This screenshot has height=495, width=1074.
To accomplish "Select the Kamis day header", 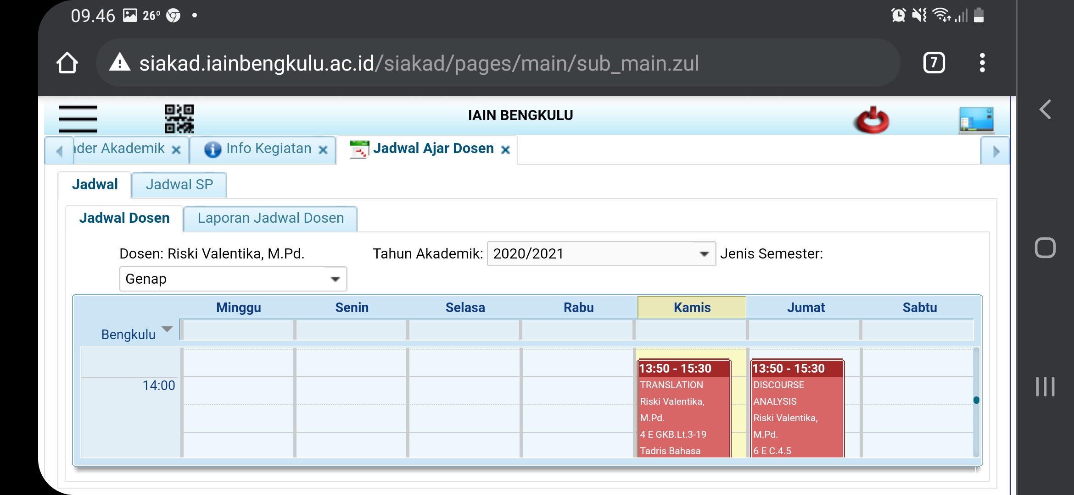I will pos(692,308).
